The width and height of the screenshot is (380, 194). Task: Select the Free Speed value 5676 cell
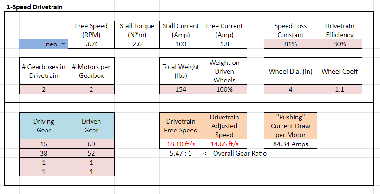[91, 44]
